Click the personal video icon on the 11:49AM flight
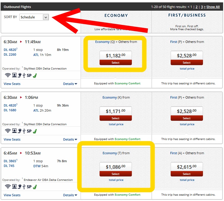The image size is (224, 201). click(x=14, y=75)
